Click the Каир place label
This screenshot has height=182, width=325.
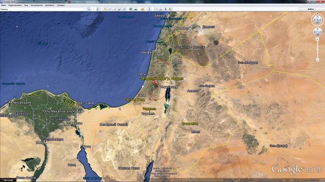click(x=40, y=143)
